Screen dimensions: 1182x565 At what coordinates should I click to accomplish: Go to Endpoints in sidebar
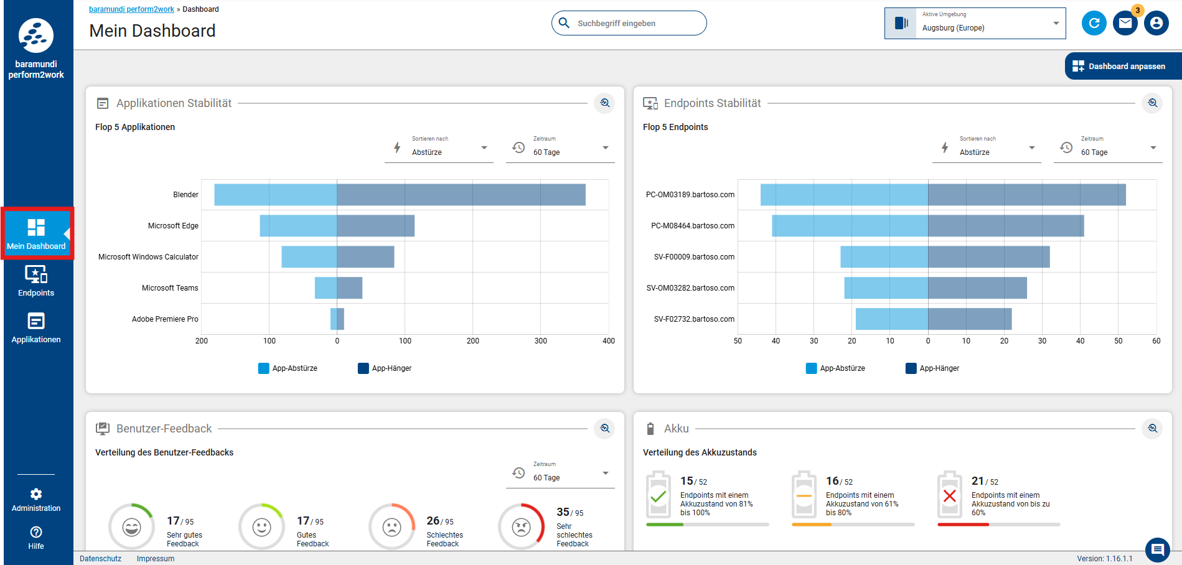36,281
